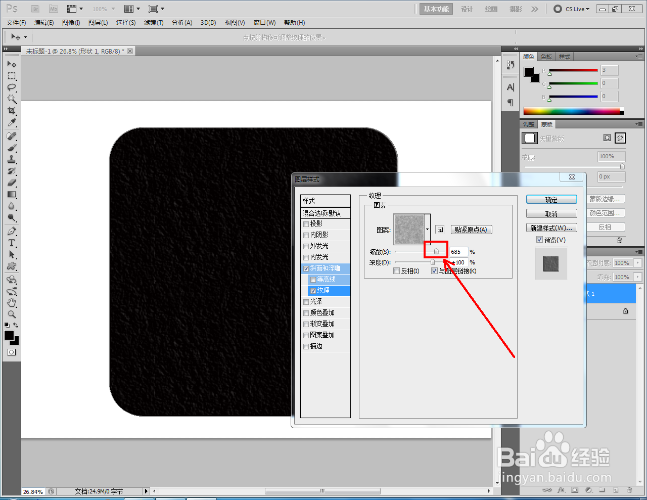This screenshot has height=500, width=647.
Task: Select the Spot Healing Brush tool
Action: (x=12, y=136)
